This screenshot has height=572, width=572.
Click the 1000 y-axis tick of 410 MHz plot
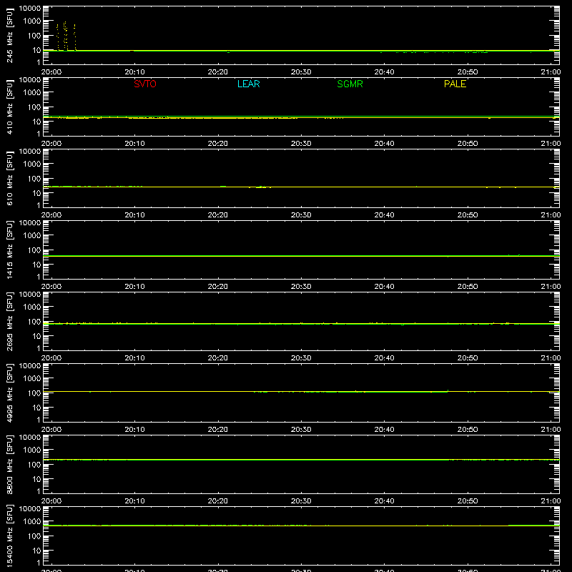point(32,93)
